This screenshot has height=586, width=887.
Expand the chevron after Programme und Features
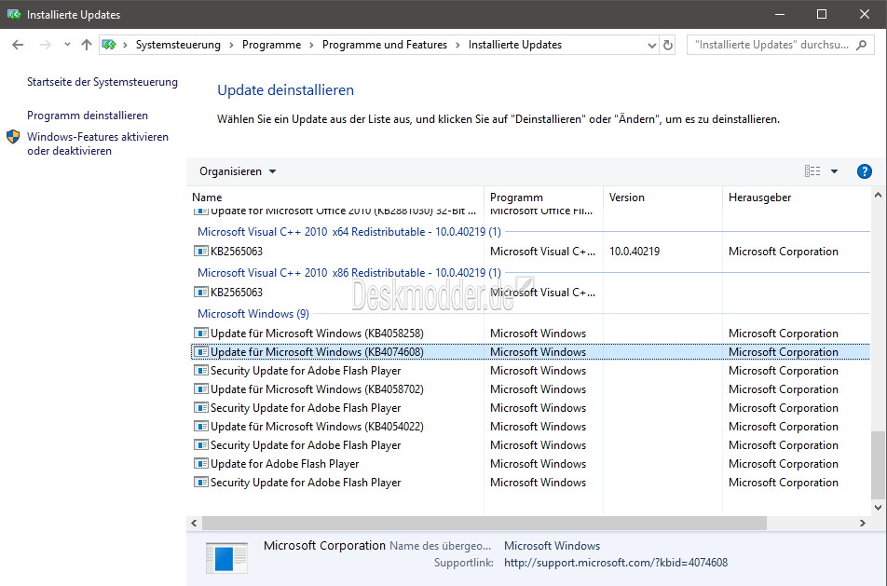click(x=457, y=45)
